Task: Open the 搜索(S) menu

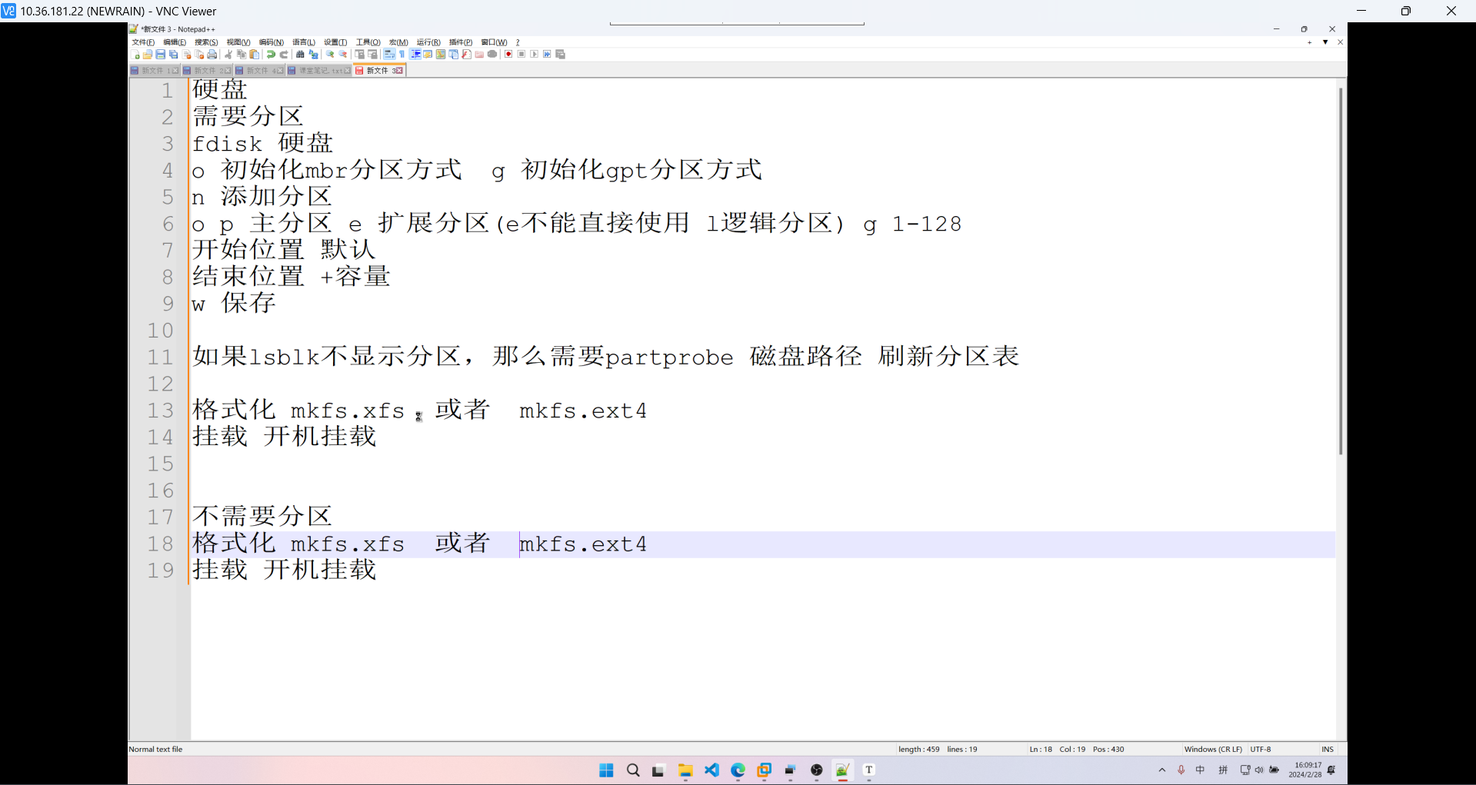Action: coord(206,42)
